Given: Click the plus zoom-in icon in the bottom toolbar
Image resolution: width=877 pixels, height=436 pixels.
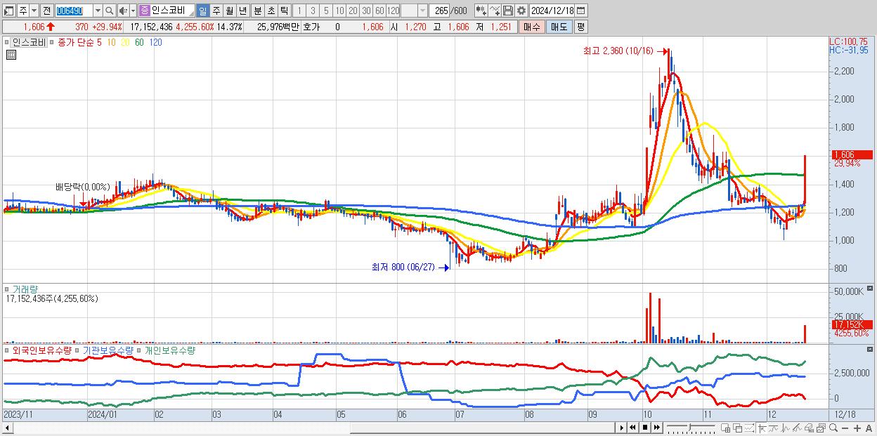Looking at the screenshot, I should coord(857,428).
